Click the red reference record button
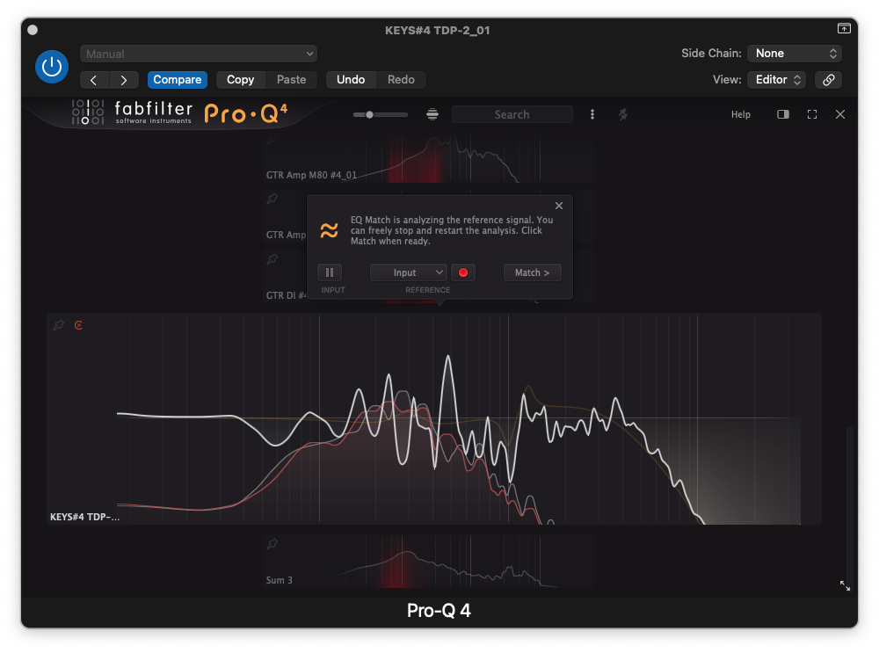Viewport: 879px width, 653px height. click(462, 272)
